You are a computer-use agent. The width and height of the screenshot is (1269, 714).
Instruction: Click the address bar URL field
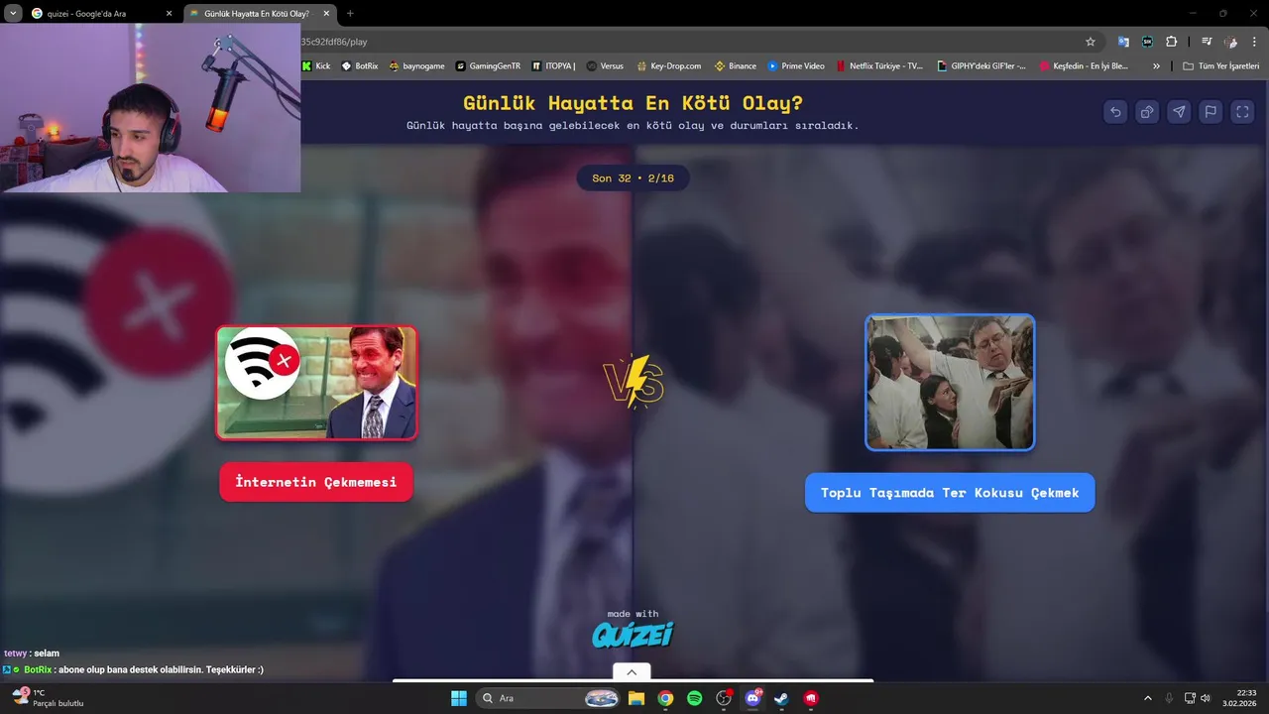tap(684, 42)
